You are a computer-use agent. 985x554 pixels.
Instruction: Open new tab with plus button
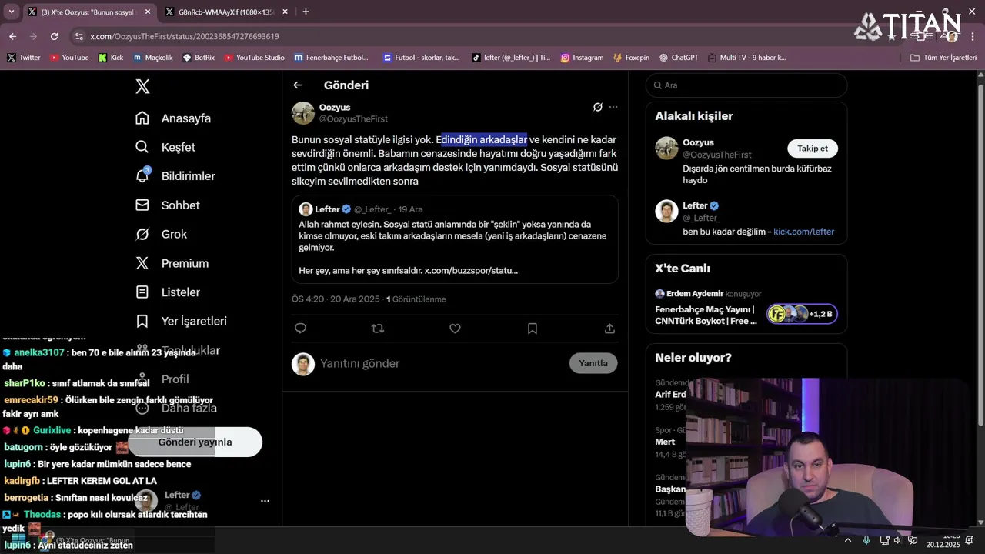click(x=306, y=12)
